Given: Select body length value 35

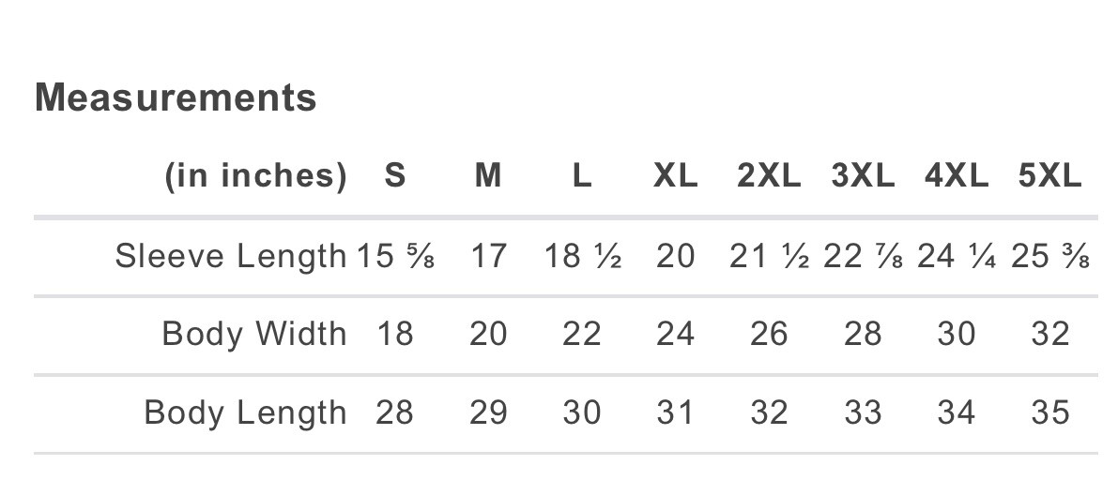Looking at the screenshot, I should [x=1050, y=412].
